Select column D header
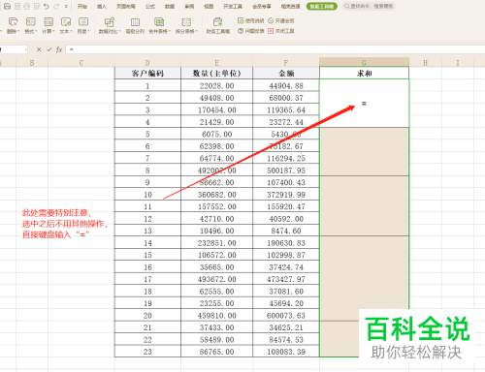 pos(147,63)
